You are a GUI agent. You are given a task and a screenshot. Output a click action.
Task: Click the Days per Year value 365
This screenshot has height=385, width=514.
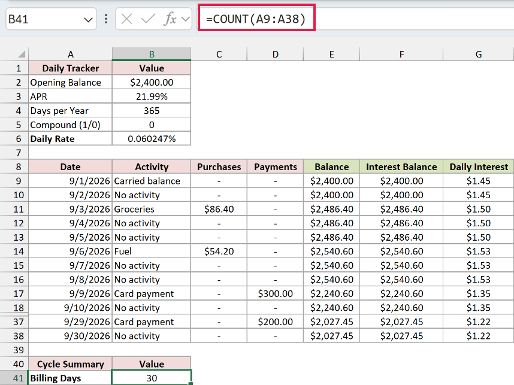coord(152,110)
